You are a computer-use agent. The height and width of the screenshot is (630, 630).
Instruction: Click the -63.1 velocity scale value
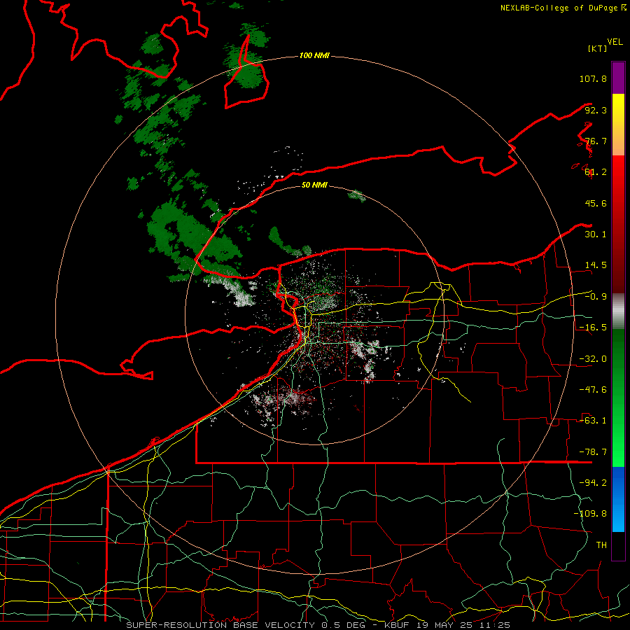593,421
